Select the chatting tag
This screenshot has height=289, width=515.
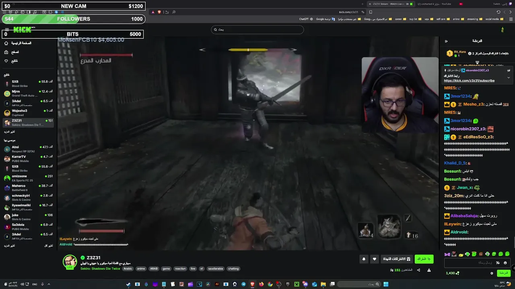click(233, 269)
